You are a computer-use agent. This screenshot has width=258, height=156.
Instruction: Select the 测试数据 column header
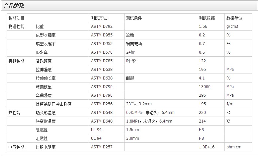click(207, 18)
